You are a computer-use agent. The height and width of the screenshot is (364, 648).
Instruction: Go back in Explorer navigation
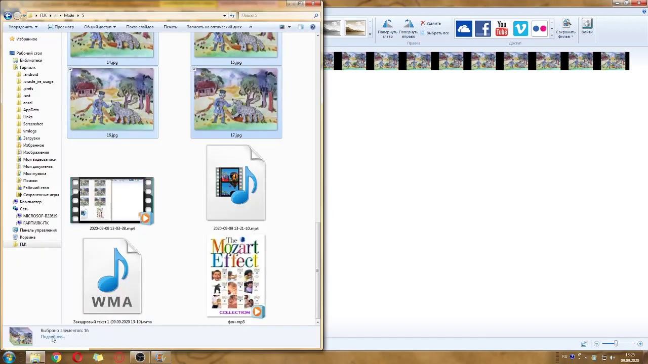click(x=8, y=15)
